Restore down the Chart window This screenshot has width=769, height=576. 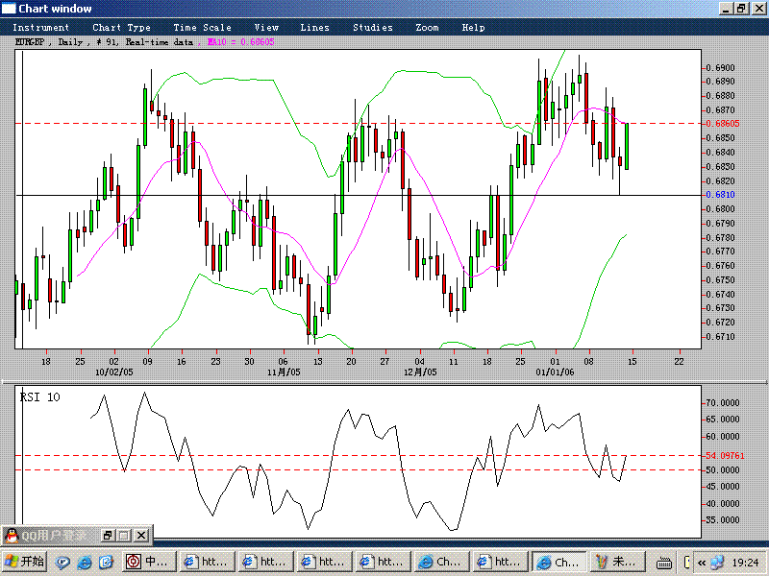(x=741, y=9)
